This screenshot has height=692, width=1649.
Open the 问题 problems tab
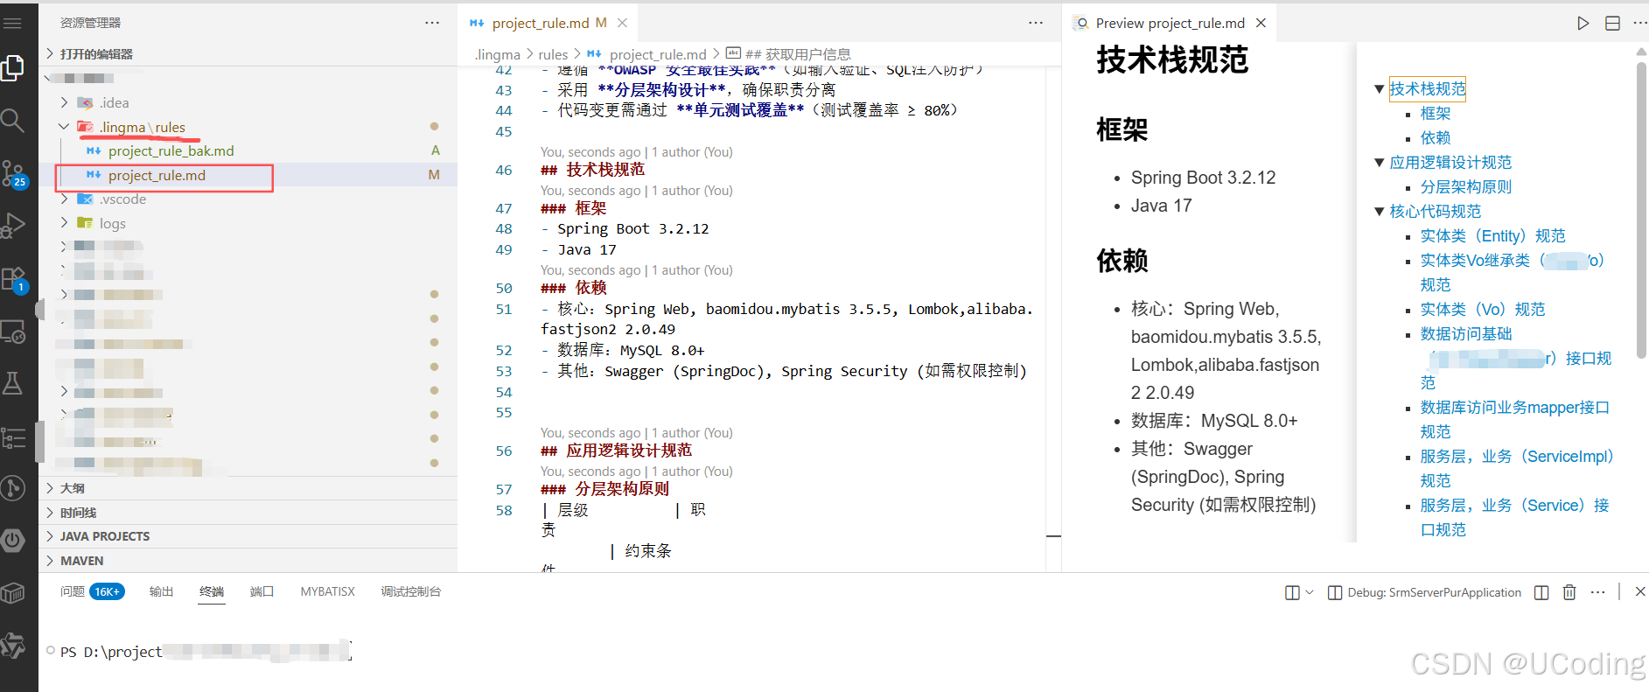click(x=92, y=592)
